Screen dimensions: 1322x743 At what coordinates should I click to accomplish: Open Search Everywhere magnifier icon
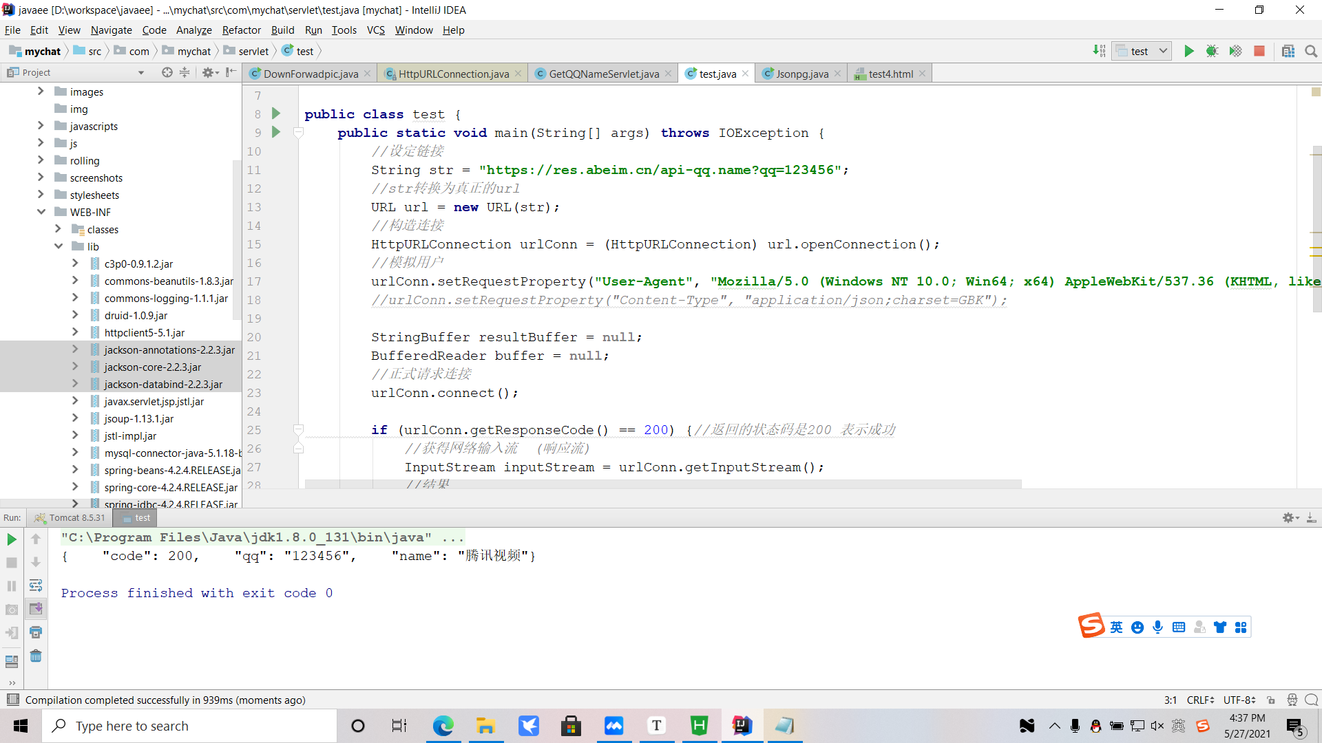[1311, 51]
